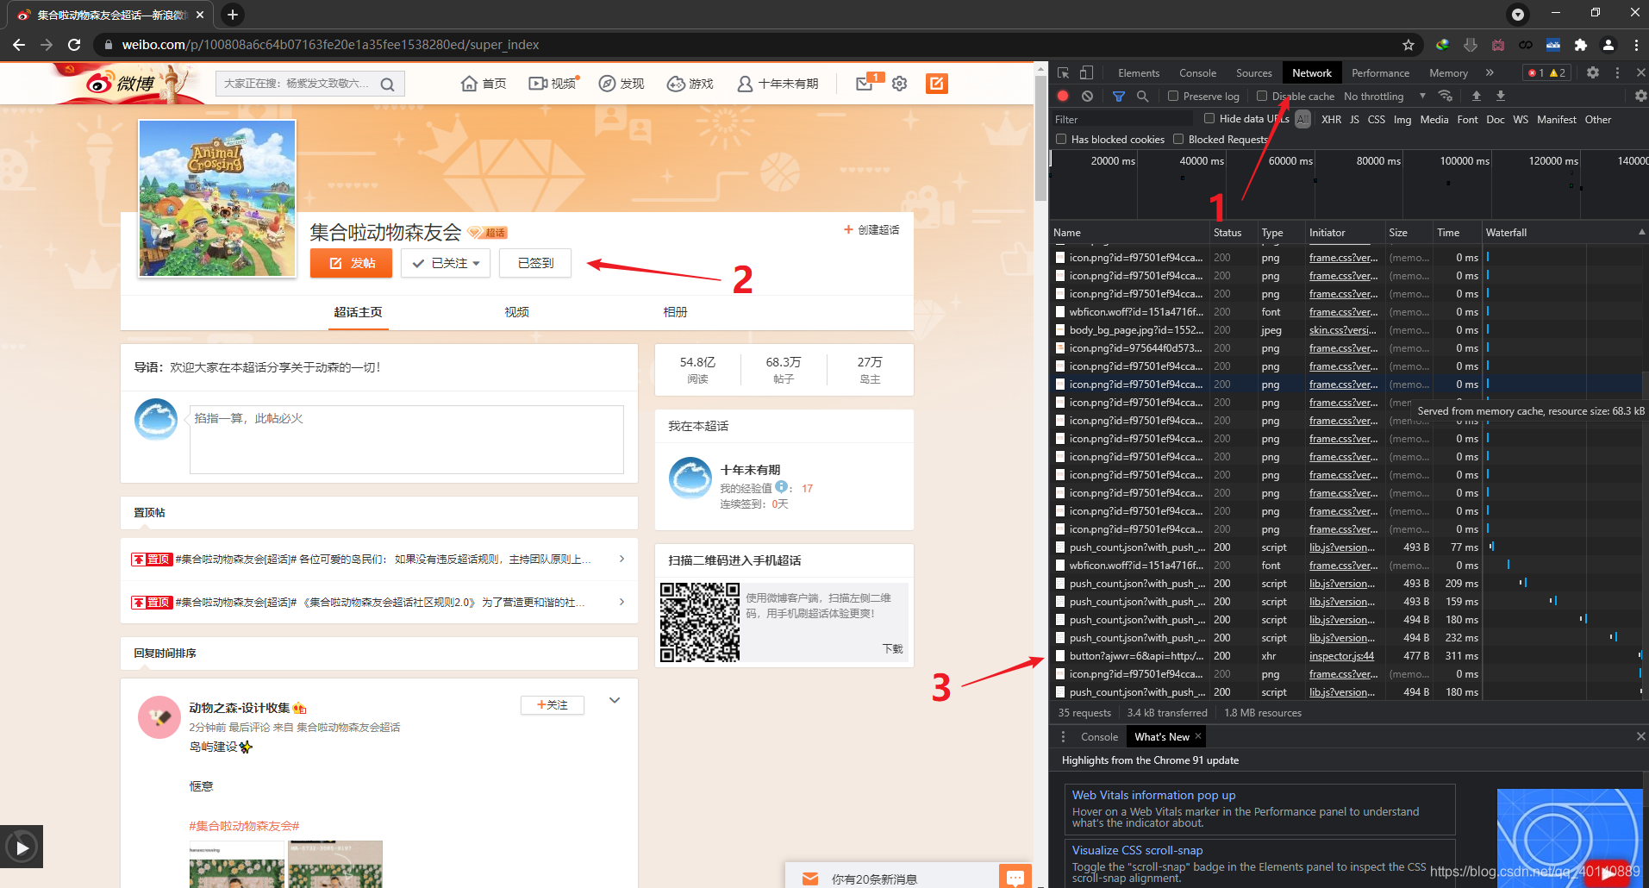Open network panel settings gear
1649x888 pixels.
1640,96
